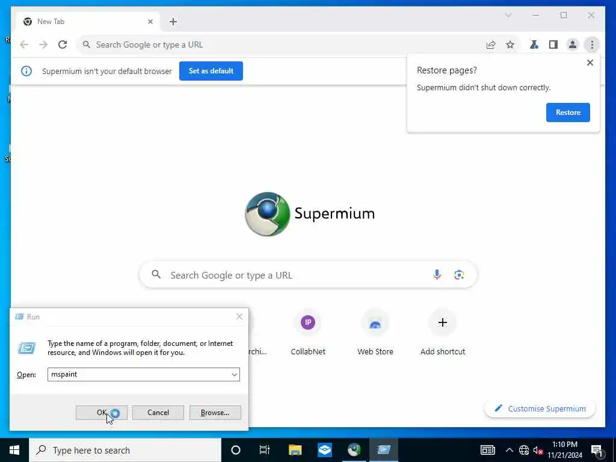The image size is (616, 462).
Task: Go forward with the browser forward arrow
Action: pyautogui.click(x=43, y=45)
